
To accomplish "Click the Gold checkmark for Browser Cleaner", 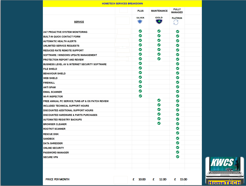I will 159,123.
